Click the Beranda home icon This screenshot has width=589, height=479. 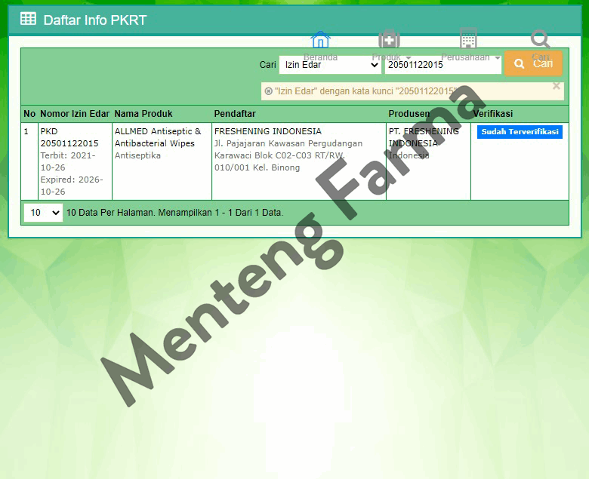(x=320, y=40)
